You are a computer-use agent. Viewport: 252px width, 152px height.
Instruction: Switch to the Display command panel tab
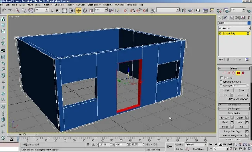coord(243,17)
